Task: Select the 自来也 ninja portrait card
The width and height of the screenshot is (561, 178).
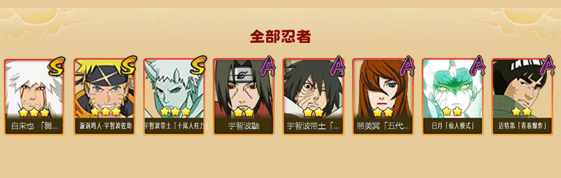Action: pos(34,97)
